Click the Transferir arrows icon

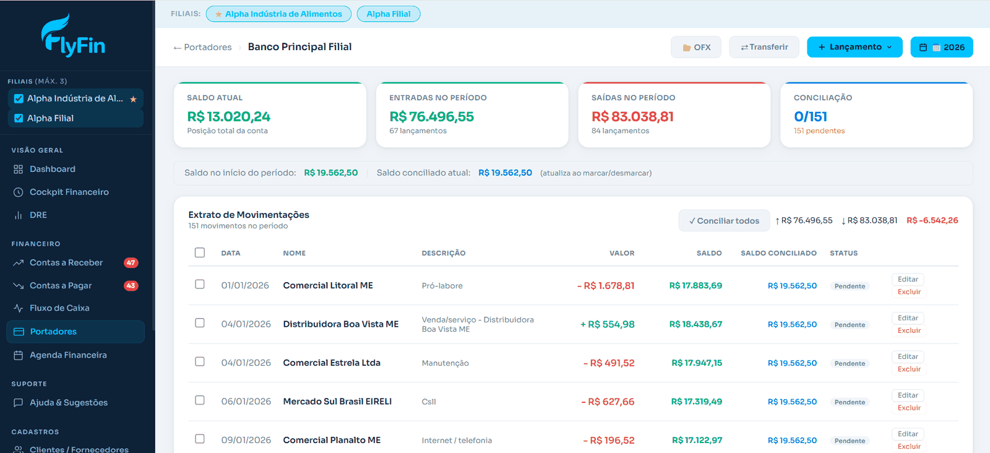744,47
